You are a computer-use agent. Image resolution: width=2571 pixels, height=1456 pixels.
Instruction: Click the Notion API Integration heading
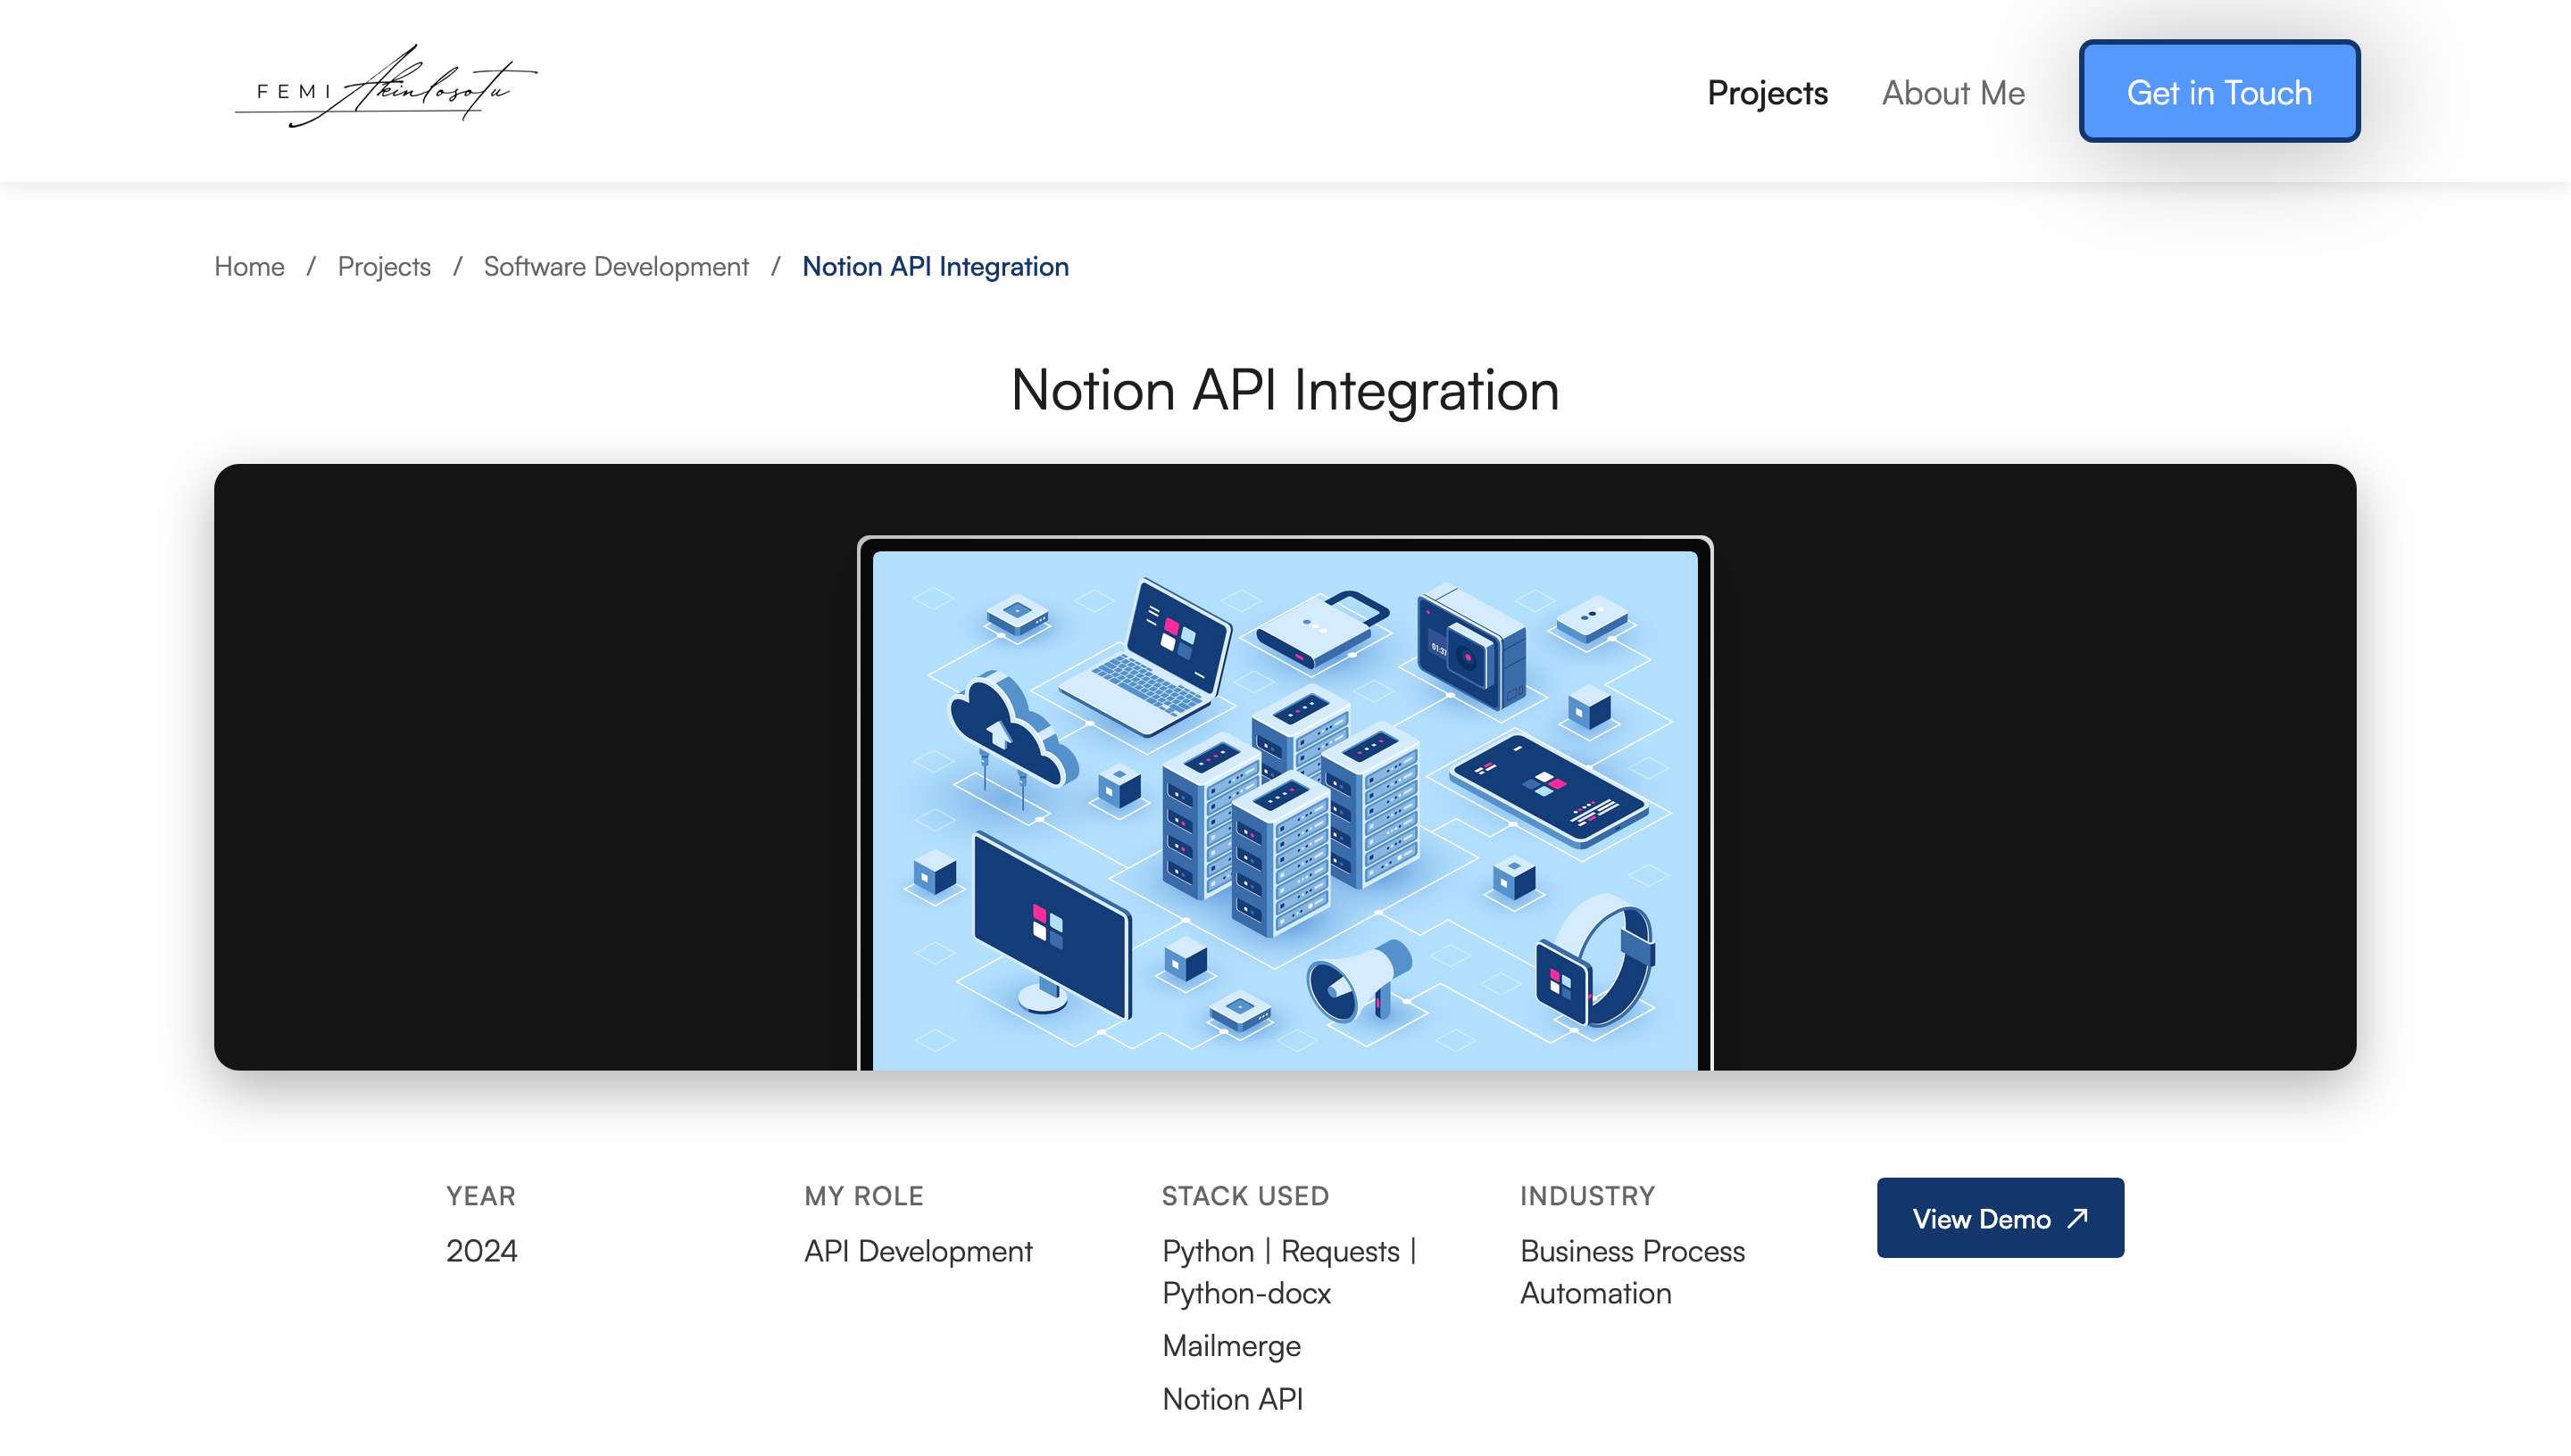click(x=1285, y=390)
